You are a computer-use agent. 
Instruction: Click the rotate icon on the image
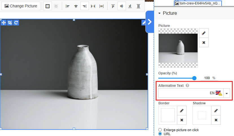(x=16, y=23)
